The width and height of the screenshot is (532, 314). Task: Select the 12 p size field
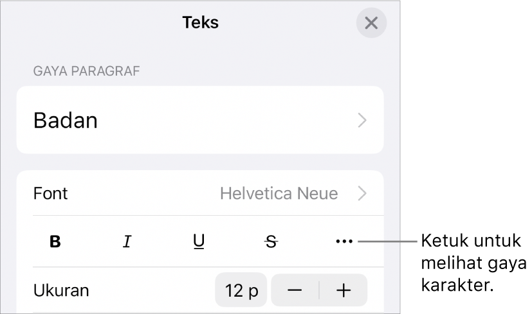241,290
